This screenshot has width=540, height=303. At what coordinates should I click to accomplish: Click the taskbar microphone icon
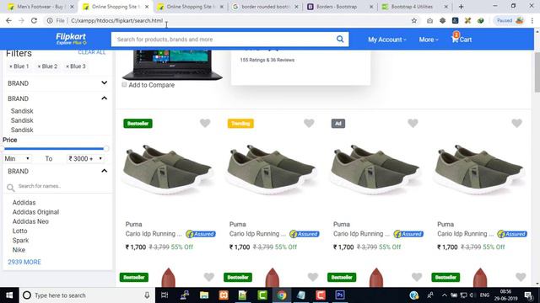click(147, 295)
